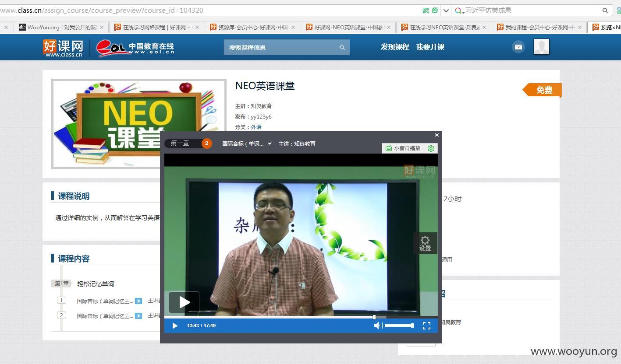Open the address bar history dropdown arrow

click(x=446, y=10)
